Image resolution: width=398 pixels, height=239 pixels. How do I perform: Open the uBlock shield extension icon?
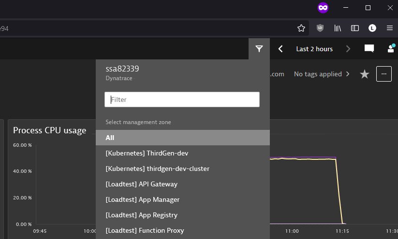coord(320,28)
